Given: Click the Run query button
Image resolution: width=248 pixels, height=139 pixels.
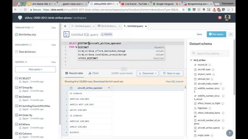Looking at the screenshot, I should coord(216,34).
